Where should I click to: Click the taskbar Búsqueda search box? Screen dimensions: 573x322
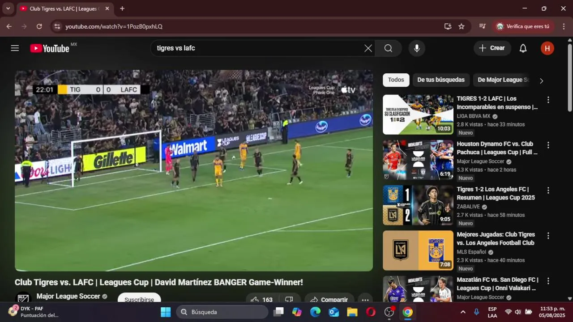(x=222, y=312)
